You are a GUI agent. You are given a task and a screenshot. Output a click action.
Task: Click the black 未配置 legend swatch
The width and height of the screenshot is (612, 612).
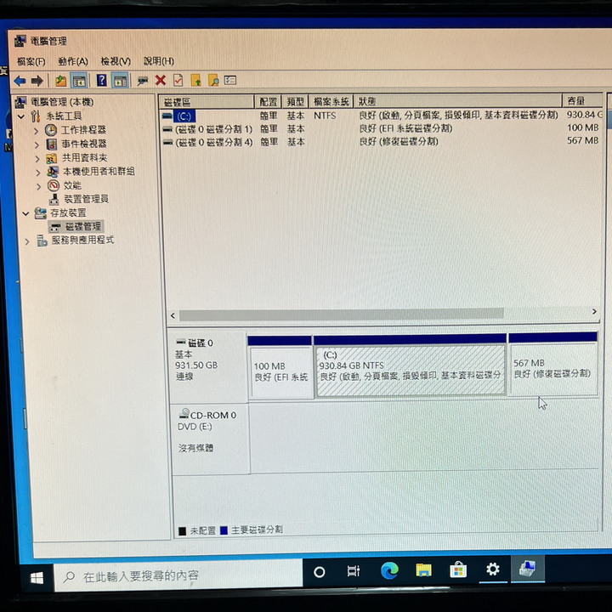(x=182, y=531)
